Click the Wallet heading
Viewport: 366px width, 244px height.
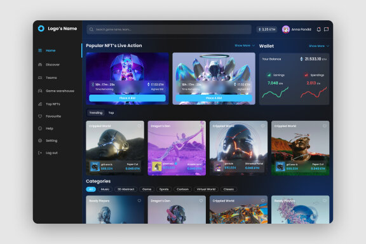tap(266, 46)
